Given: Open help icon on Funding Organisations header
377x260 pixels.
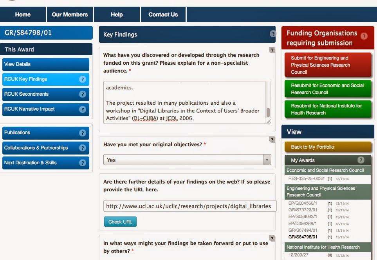Looking at the screenshot, I should (364, 36).
